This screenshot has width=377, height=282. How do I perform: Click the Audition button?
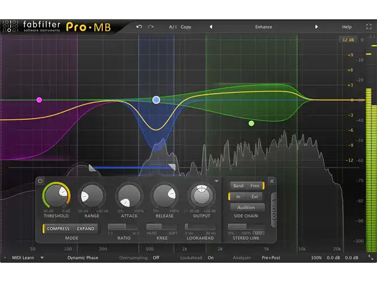coord(246,208)
